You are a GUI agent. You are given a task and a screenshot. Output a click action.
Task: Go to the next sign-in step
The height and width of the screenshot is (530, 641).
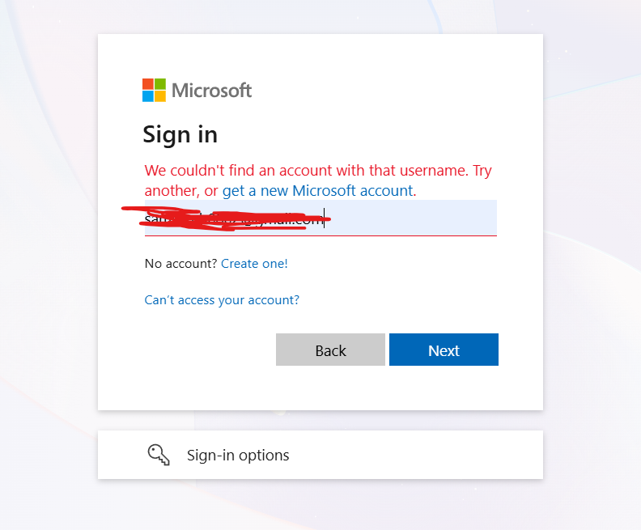point(444,350)
